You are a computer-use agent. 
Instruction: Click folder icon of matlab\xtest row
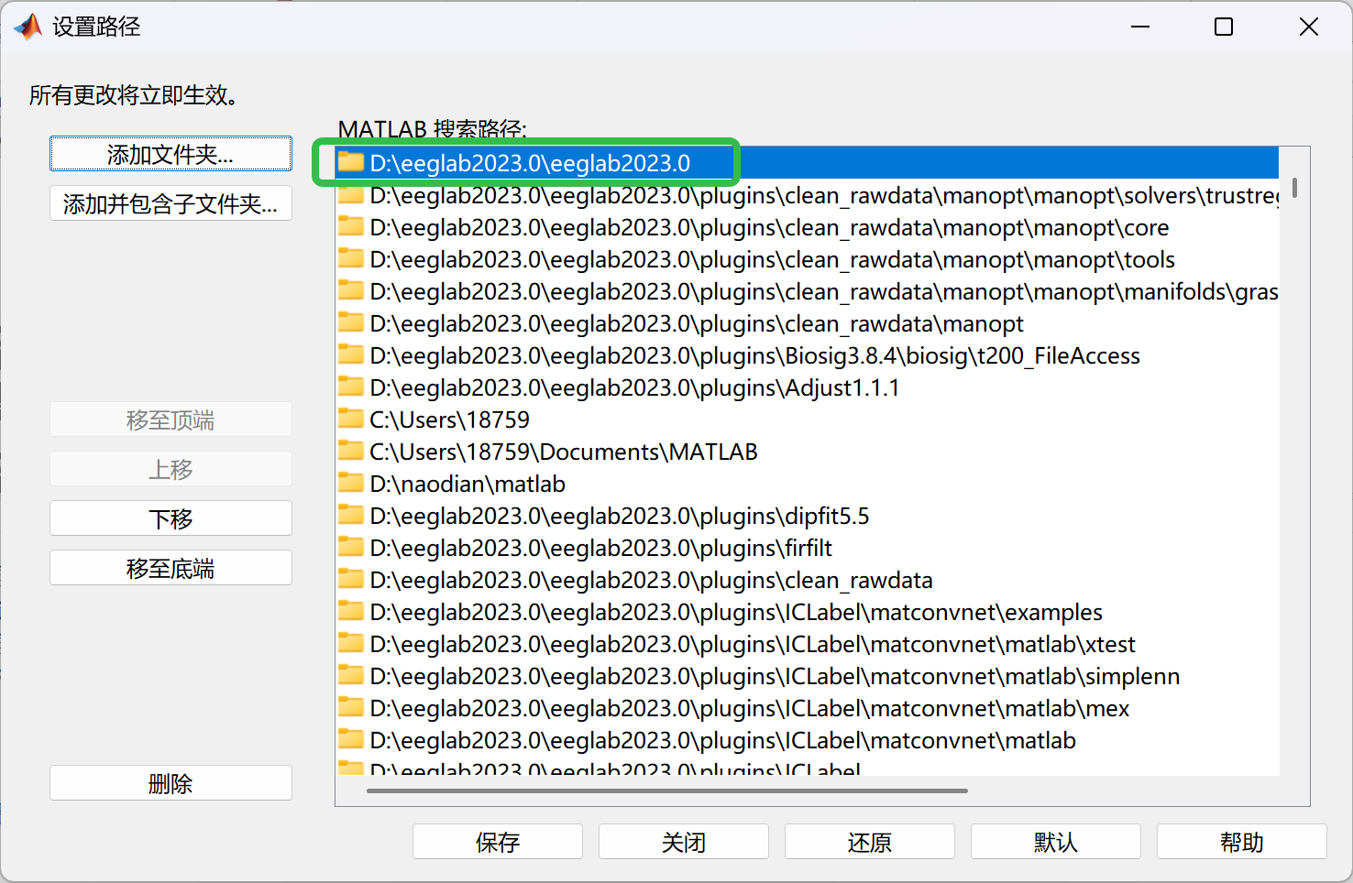pos(351,643)
